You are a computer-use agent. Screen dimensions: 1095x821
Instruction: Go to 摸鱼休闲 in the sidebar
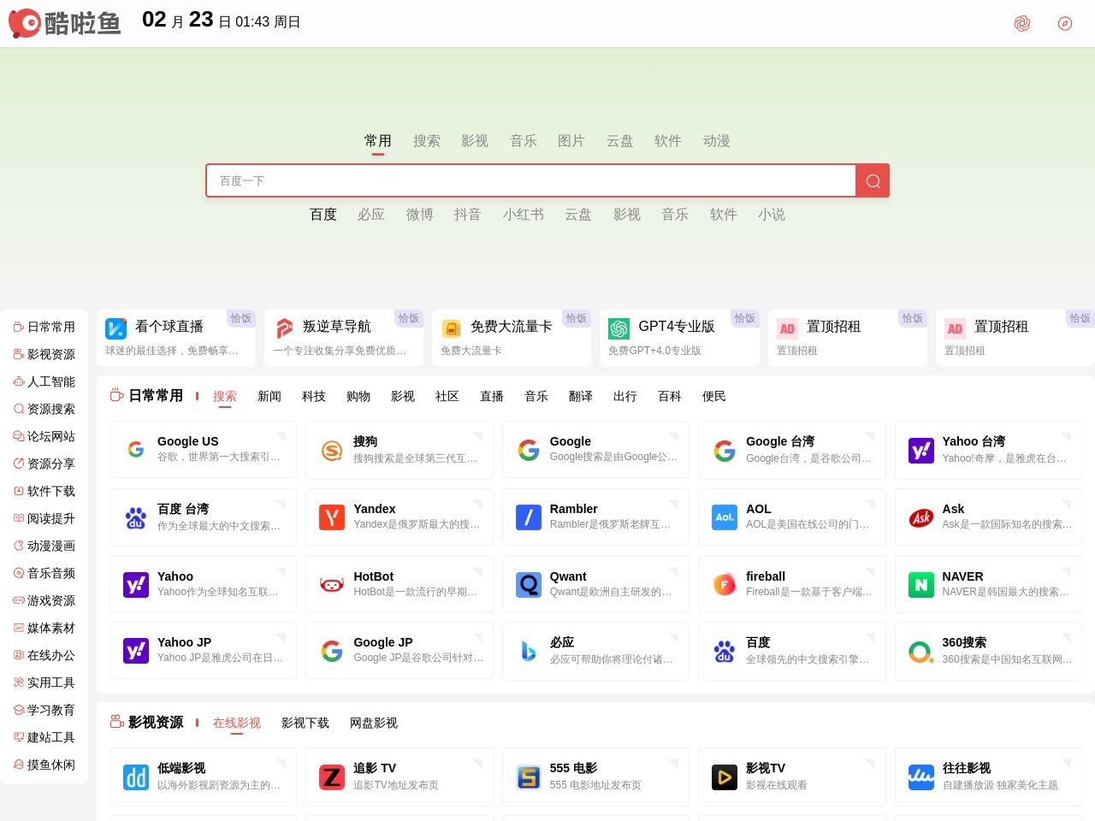point(44,765)
